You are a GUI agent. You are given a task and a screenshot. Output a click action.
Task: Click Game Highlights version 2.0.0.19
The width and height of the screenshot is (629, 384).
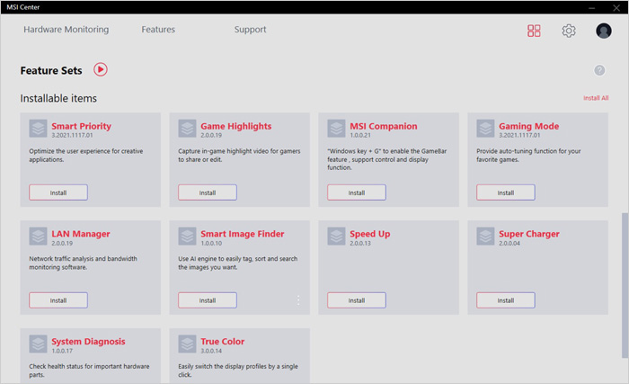tap(211, 136)
